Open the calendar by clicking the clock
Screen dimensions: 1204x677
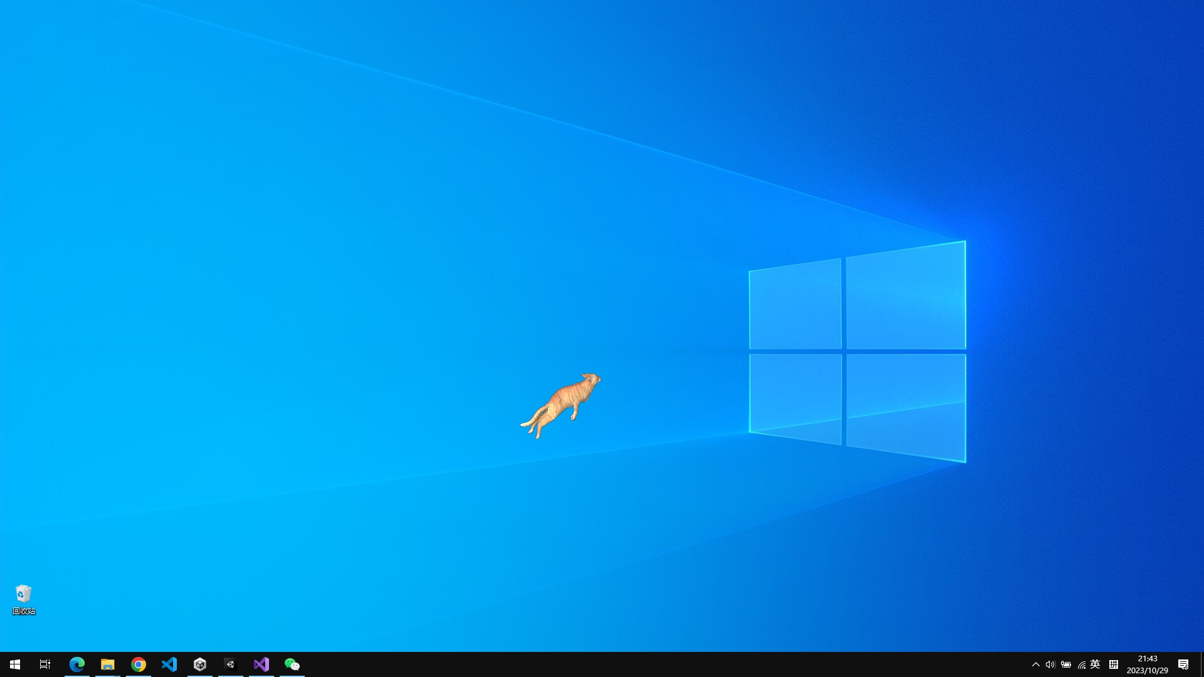1148,664
